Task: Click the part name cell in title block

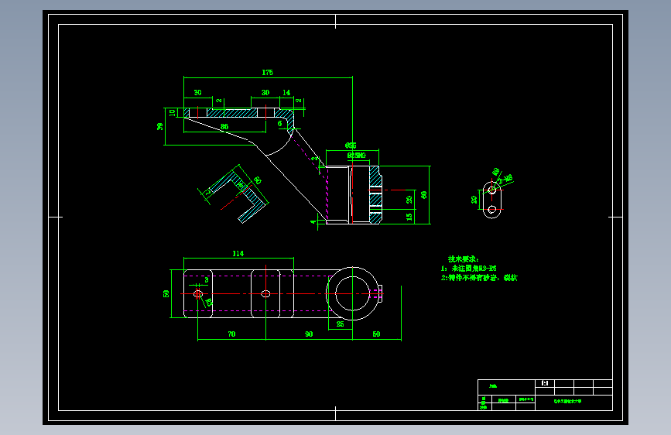Action: (507, 386)
